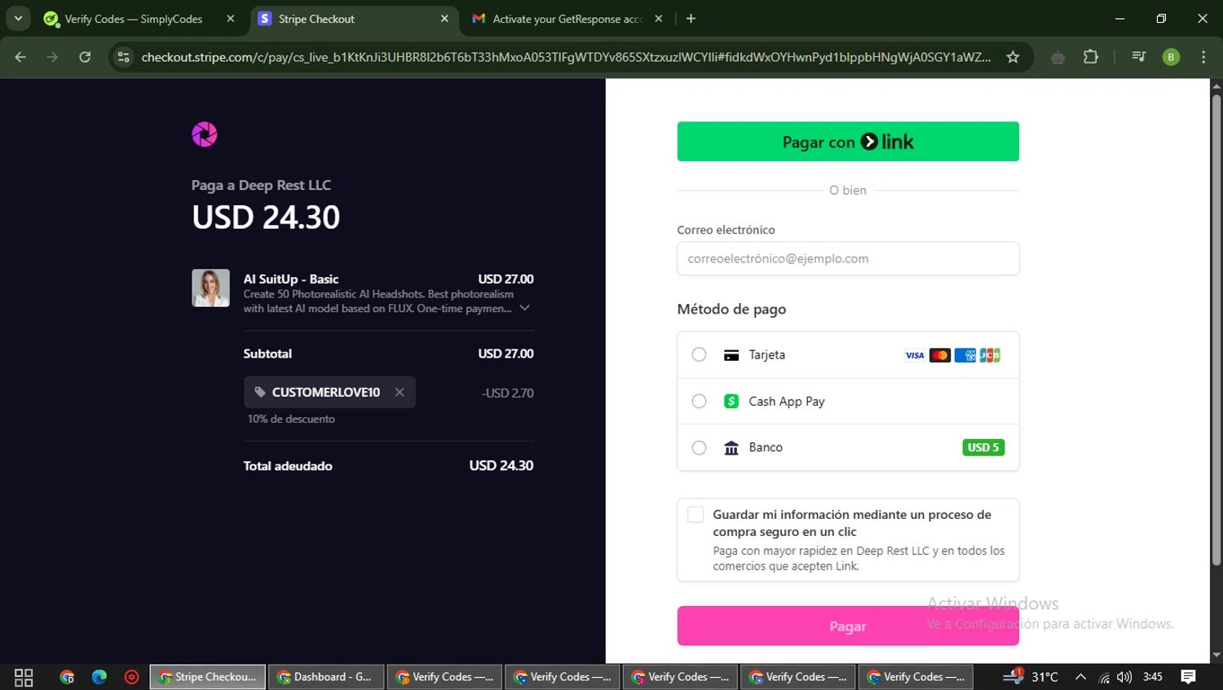Click the pink Pagar button

coord(848,626)
